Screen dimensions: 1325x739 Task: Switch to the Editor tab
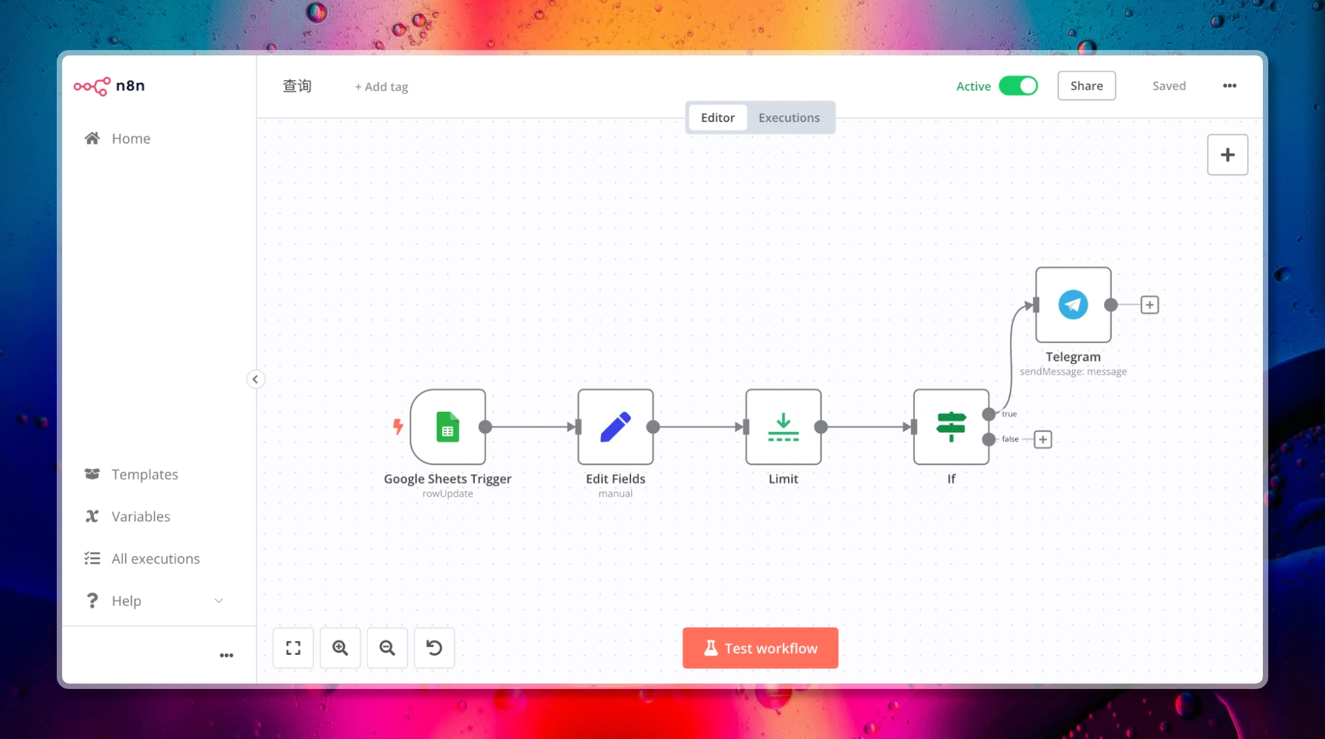coord(717,117)
